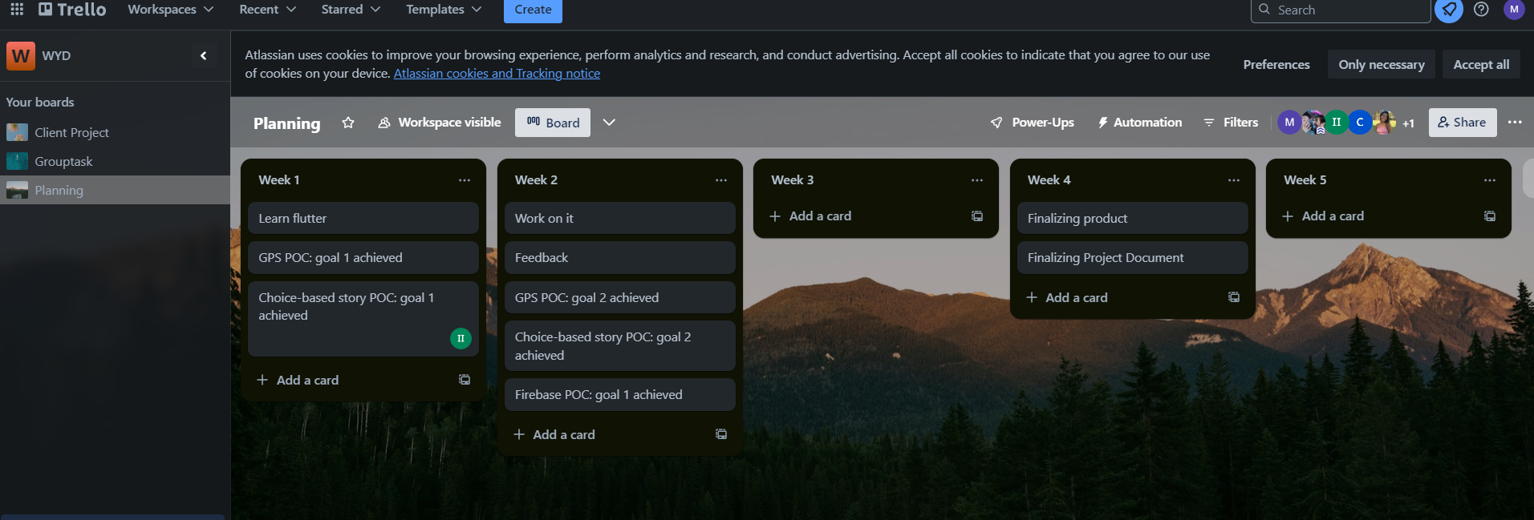Open Week 1 list actions menu
Viewport: 1534px width, 520px height.
pos(464,180)
